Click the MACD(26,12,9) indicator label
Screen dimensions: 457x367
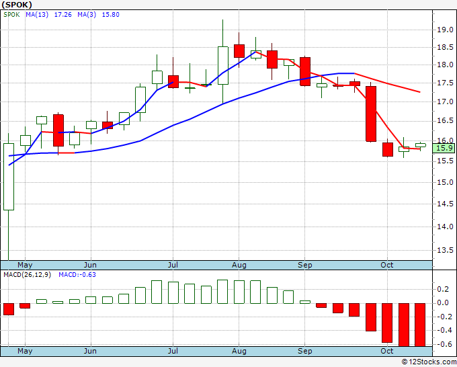tap(27, 275)
